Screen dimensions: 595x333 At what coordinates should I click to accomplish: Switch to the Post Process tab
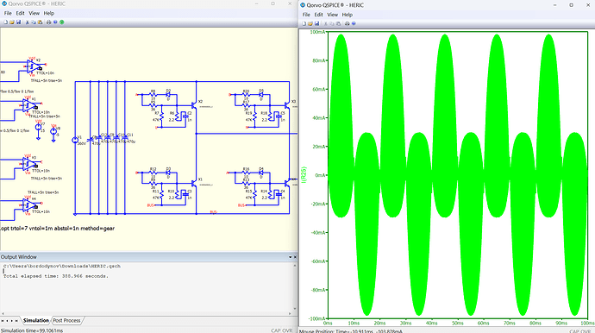click(66, 320)
